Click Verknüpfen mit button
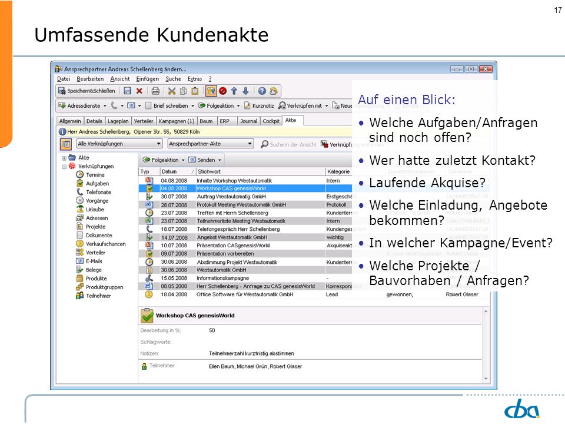565x424 pixels. tap(301, 105)
